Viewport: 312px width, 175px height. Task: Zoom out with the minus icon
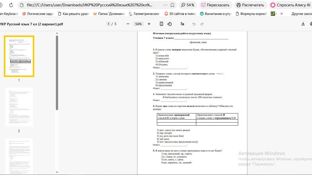(x=128, y=24)
